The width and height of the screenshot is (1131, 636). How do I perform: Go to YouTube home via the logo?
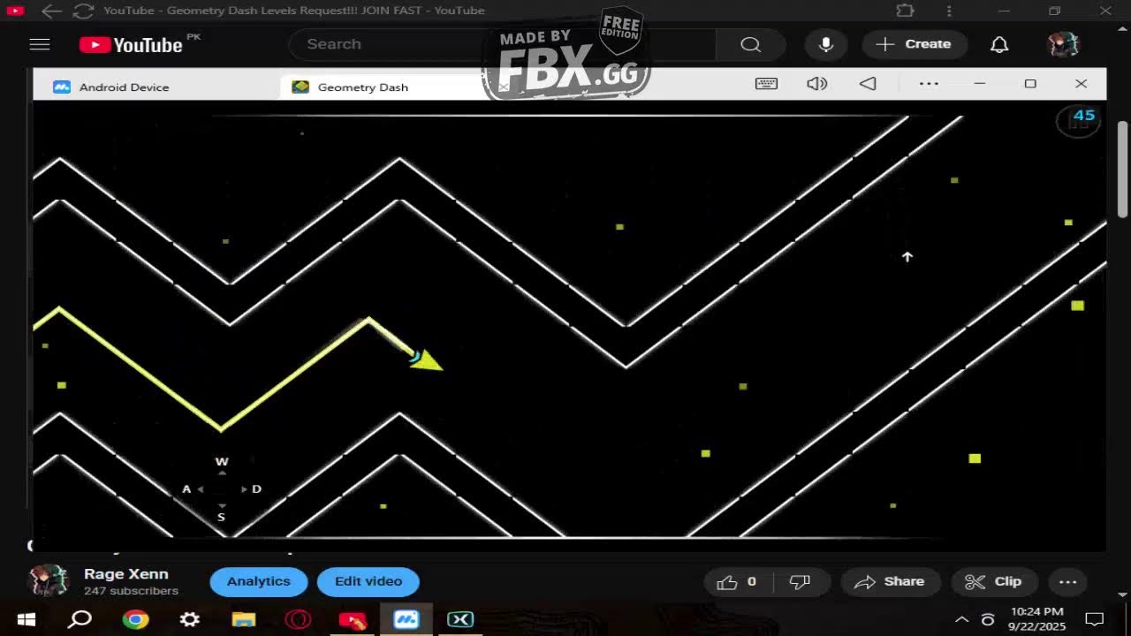pos(131,45)
